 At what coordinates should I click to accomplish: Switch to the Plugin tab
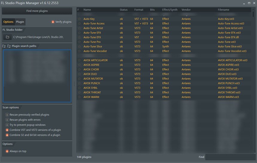(x=20, y=22)
